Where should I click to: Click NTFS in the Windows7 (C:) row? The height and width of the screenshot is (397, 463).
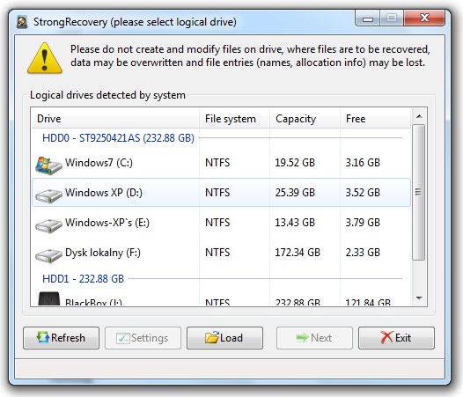pos(217,163)
